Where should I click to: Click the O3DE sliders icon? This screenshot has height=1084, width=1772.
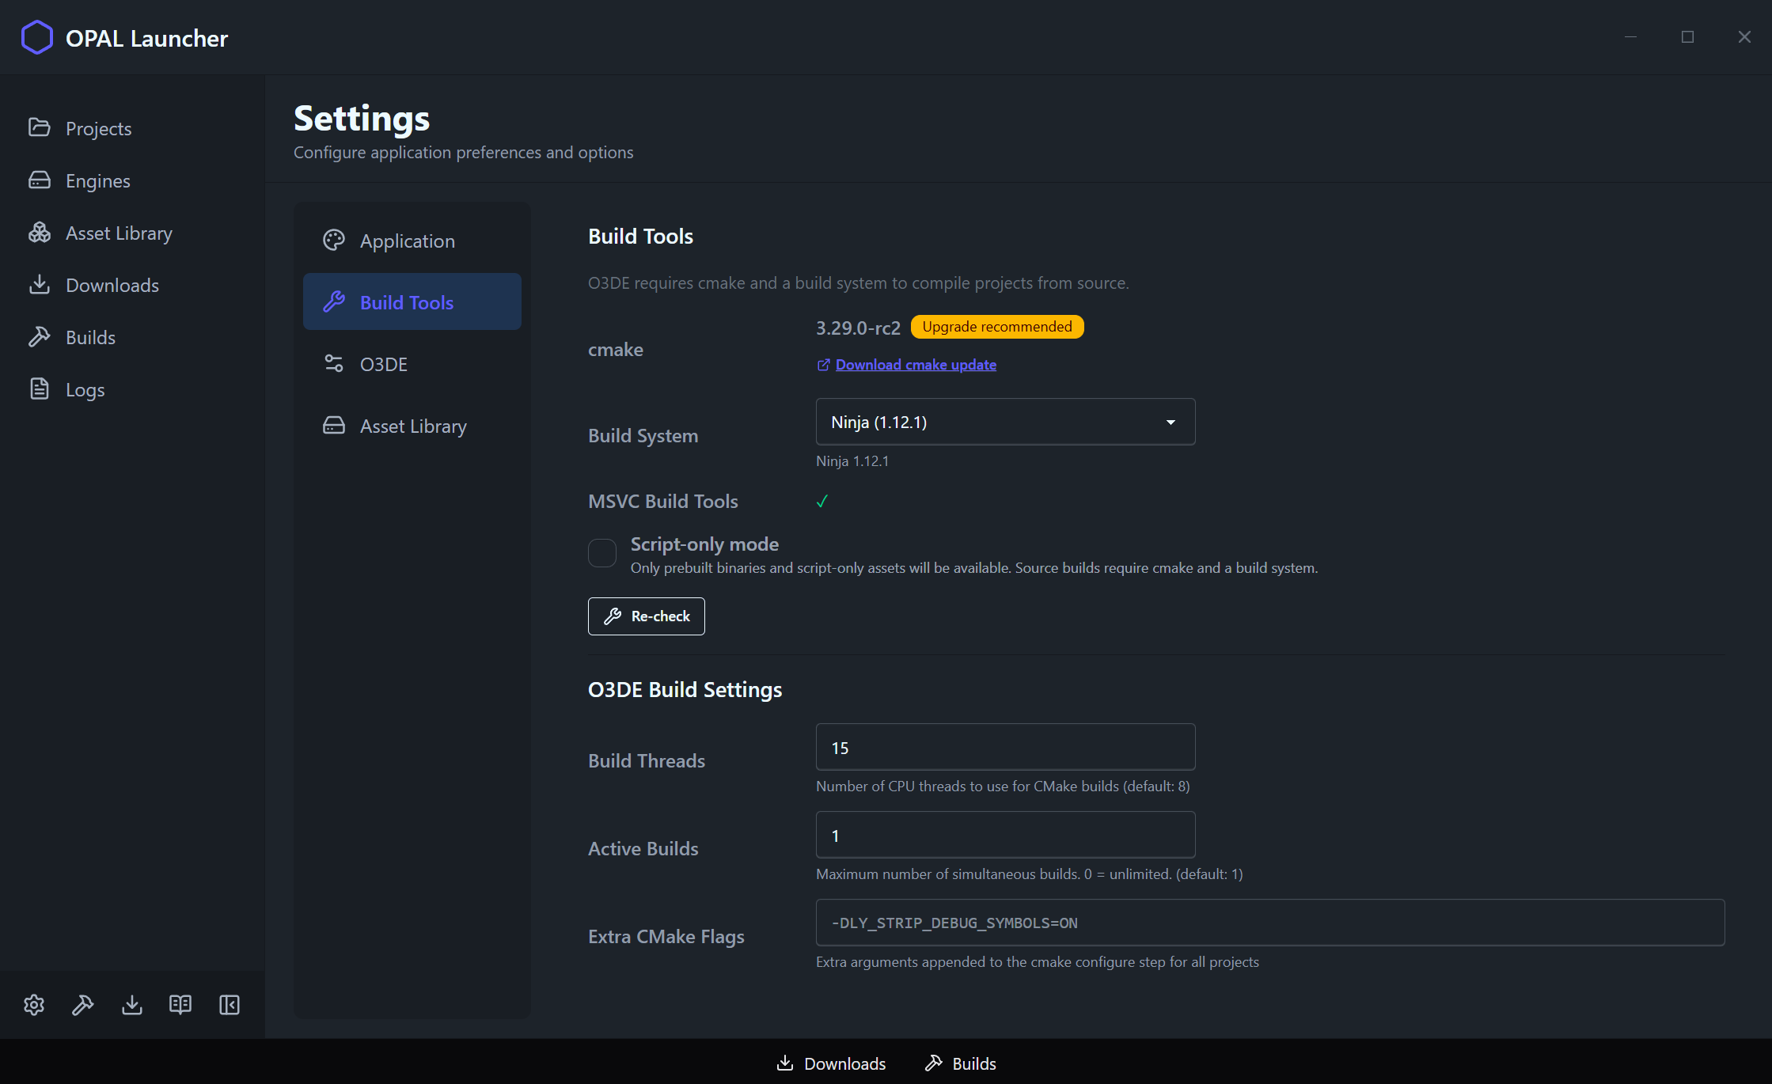point(334,363)
